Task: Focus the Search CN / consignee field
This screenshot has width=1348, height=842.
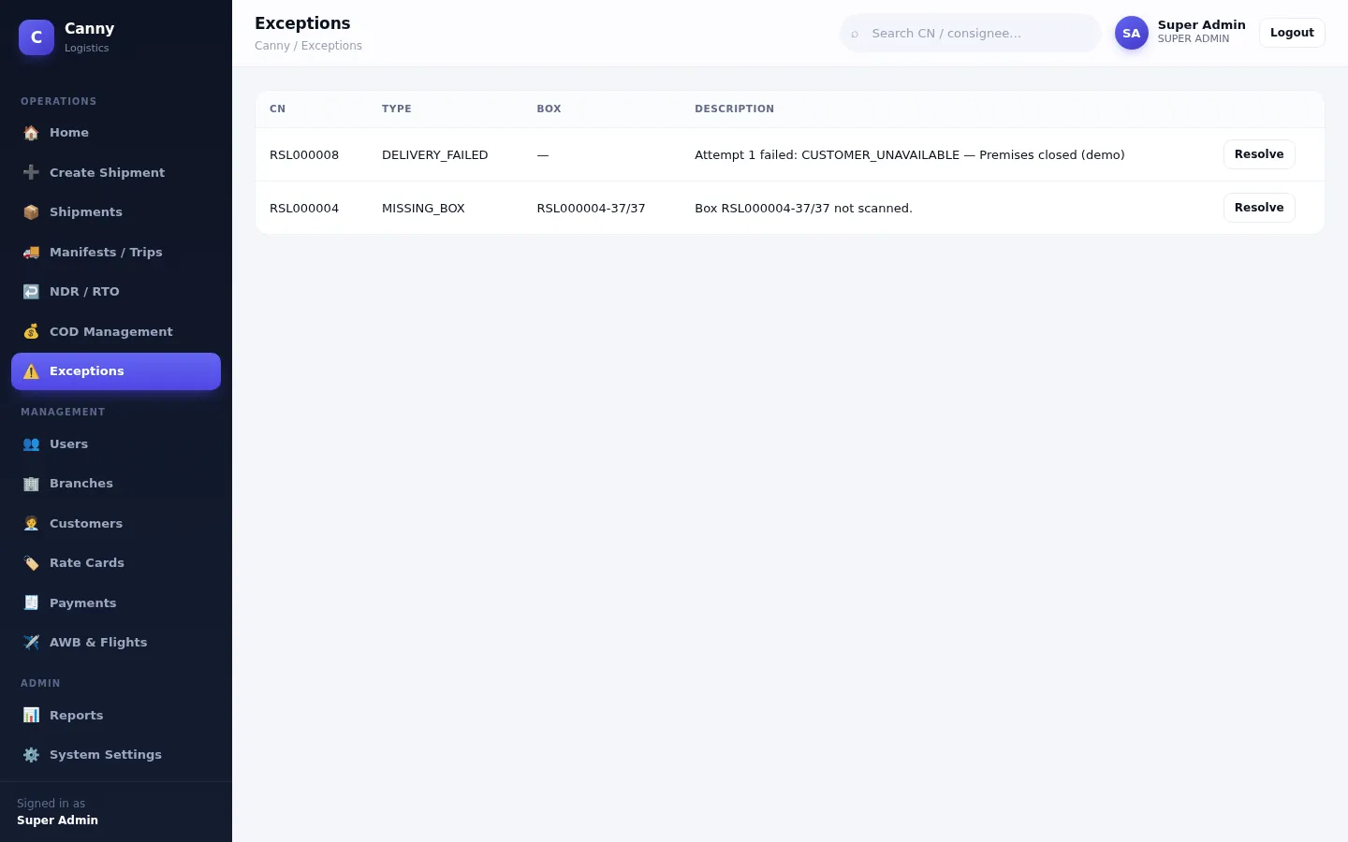Action: pos(971,34)
